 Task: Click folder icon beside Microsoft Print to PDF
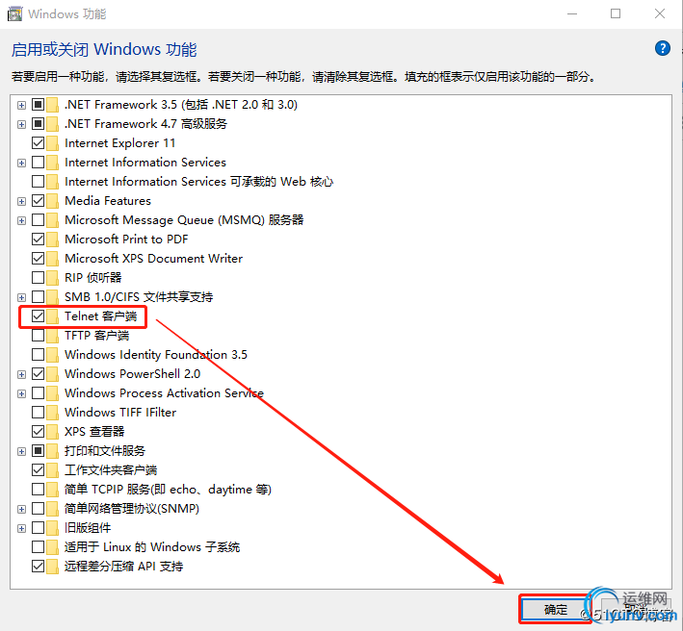pos(52,240)
